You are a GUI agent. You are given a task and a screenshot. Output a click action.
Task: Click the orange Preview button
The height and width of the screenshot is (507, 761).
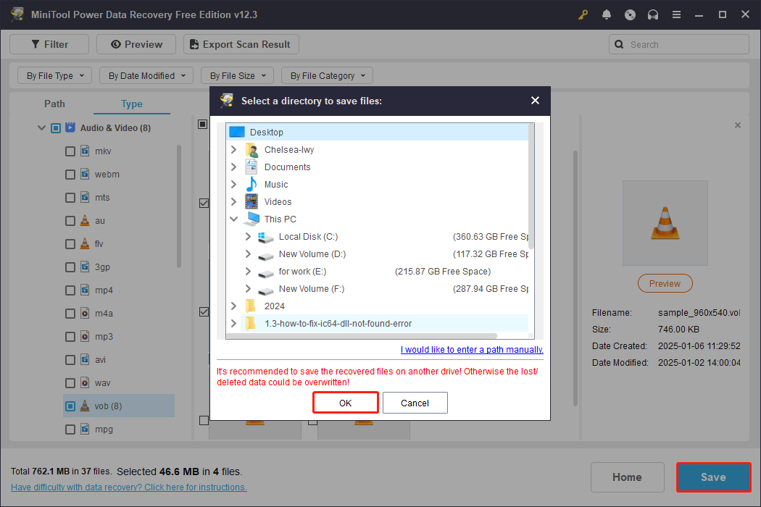[665, 283]
